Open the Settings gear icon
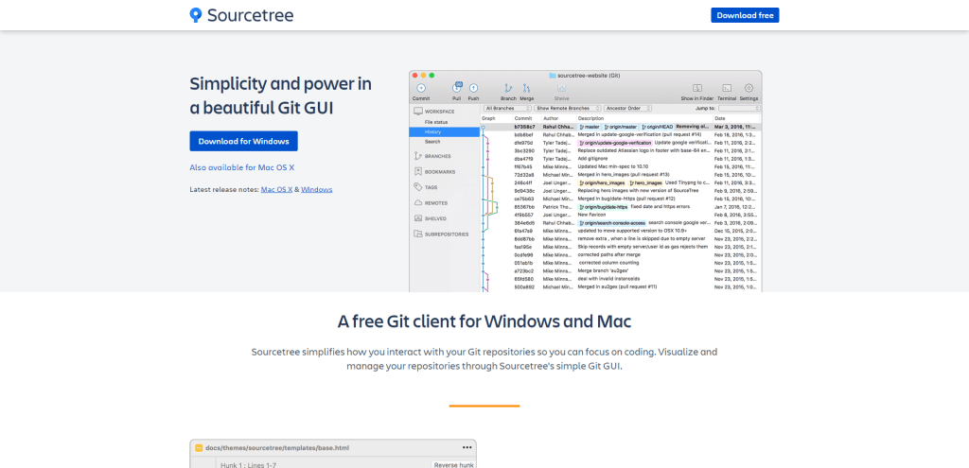This screenshot has width=969, height=468. pyautogui.click(x=749, y=88)
